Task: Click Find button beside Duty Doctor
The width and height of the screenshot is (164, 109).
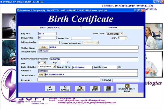Action: [41, 75]
